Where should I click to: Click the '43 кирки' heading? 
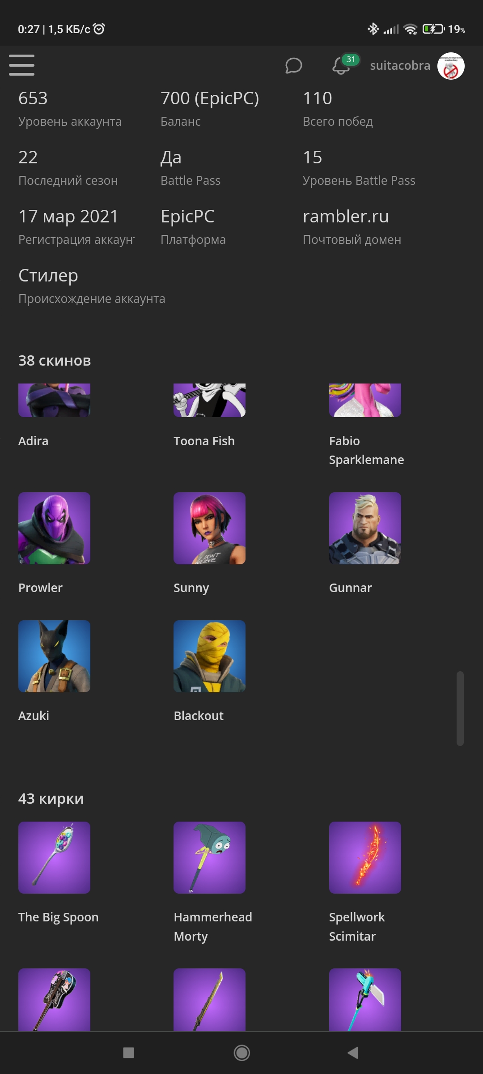pyautogui.click(x=51, y=799)
